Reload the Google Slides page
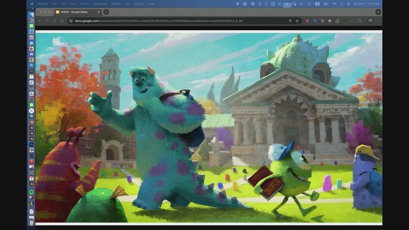This screenshot has width=409, height=230. pyautogui.click(x=55, y=21)
